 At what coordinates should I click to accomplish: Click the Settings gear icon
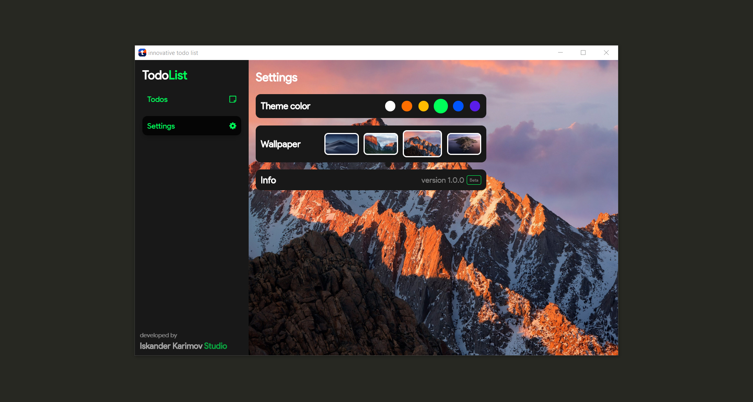pyautogui.click(x=233, y=126)
